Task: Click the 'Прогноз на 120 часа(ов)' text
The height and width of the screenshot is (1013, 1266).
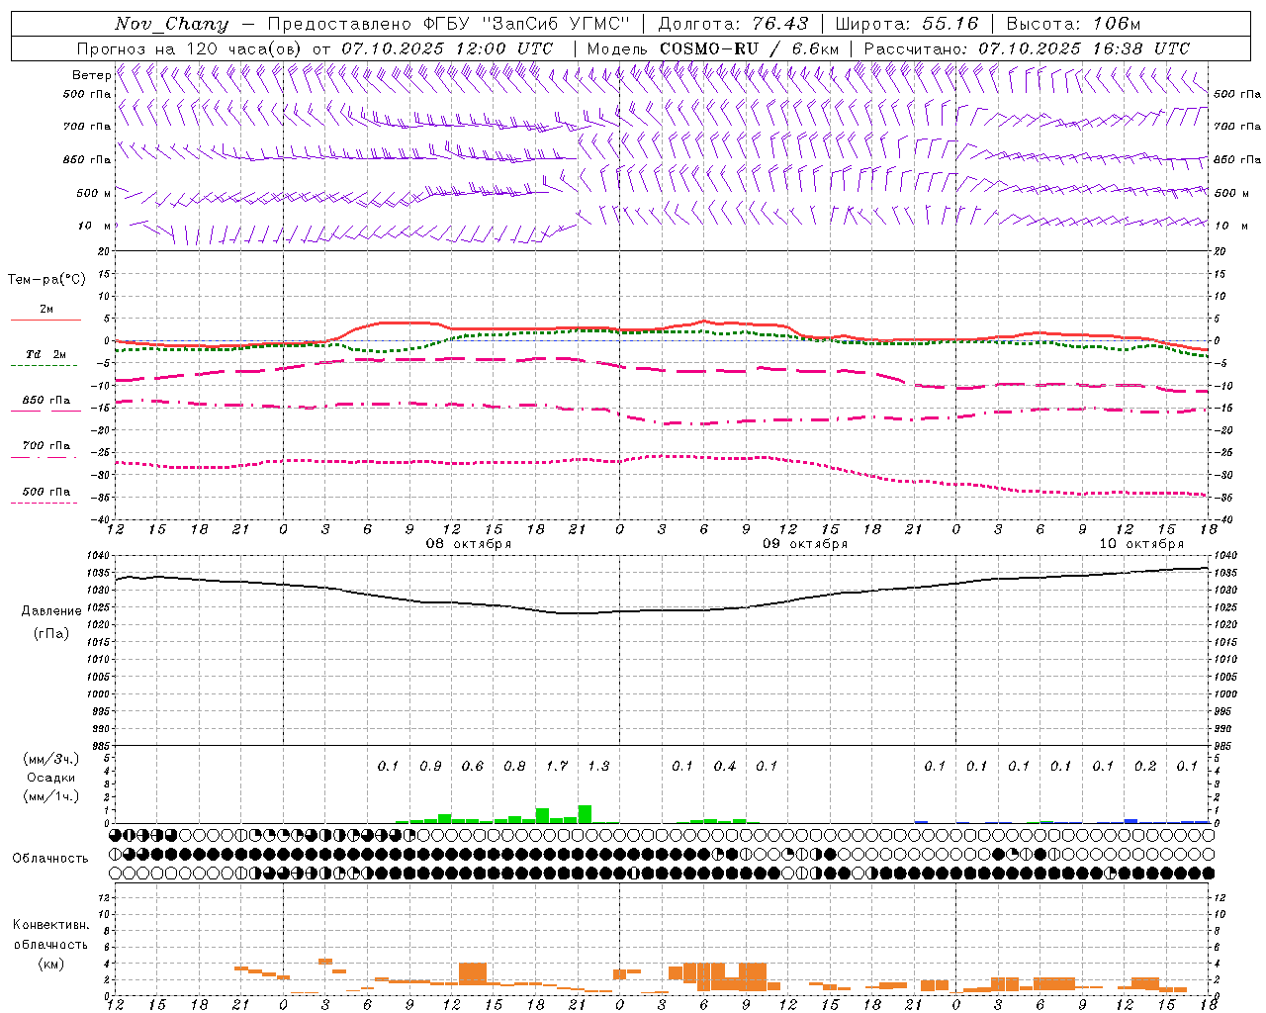Action: [x=190, y=48]
